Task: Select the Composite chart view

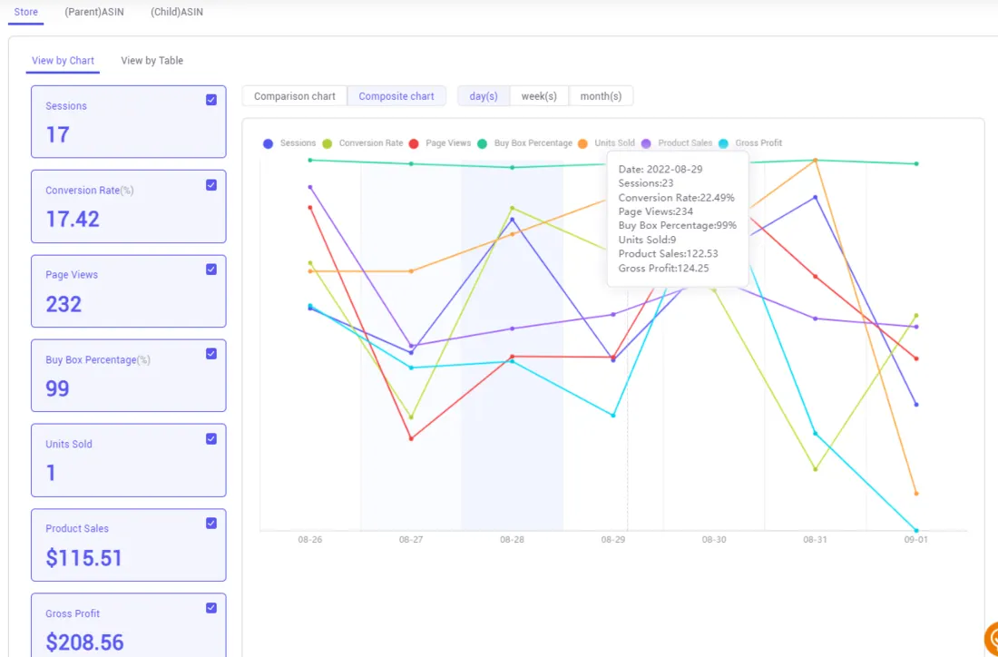Action: pos(396,95)
